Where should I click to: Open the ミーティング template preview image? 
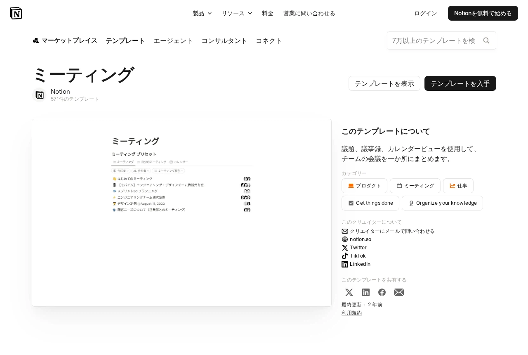pos(181,213)
